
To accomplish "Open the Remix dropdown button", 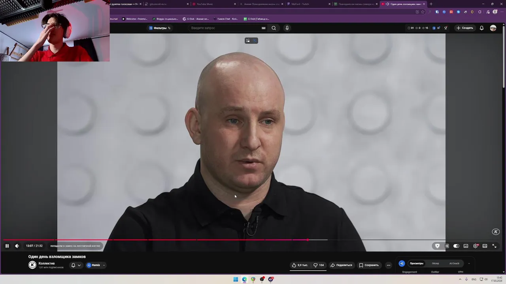I will pyautogui.click(x=96, y=265).
